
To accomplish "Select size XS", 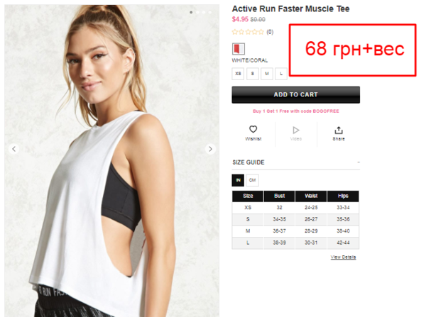I will [x=238, y=74].
